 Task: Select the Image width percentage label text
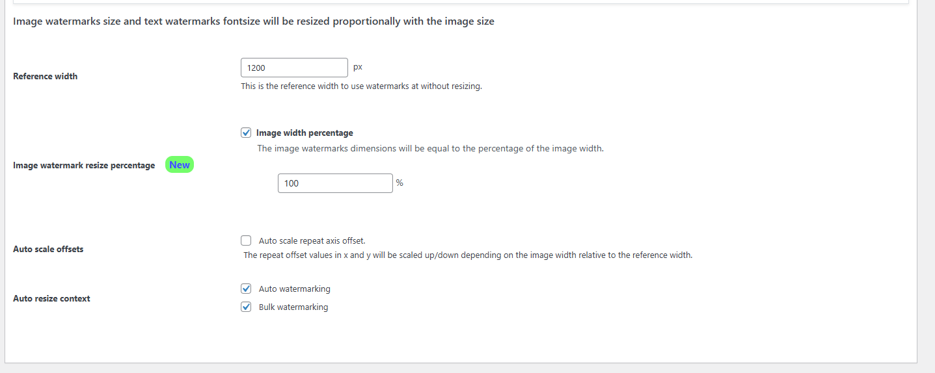[305, 133]
